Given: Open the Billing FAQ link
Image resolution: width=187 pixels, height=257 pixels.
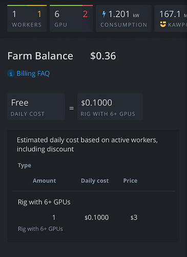Looking at the screenshot, I should tap(33, 74).
